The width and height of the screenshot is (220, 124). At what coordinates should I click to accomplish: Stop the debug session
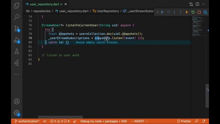199,12
